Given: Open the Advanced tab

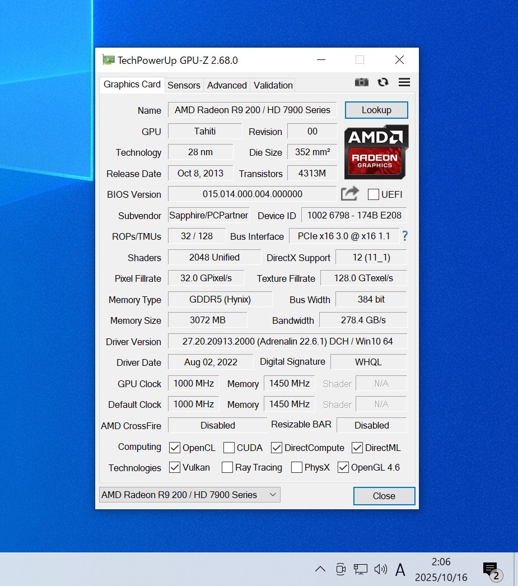Looking at the screenshot, I should [226, 85].
